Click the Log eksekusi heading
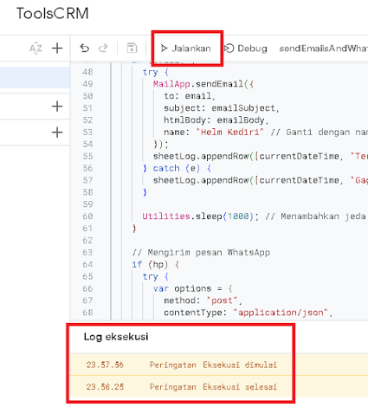 click(116, 337)
